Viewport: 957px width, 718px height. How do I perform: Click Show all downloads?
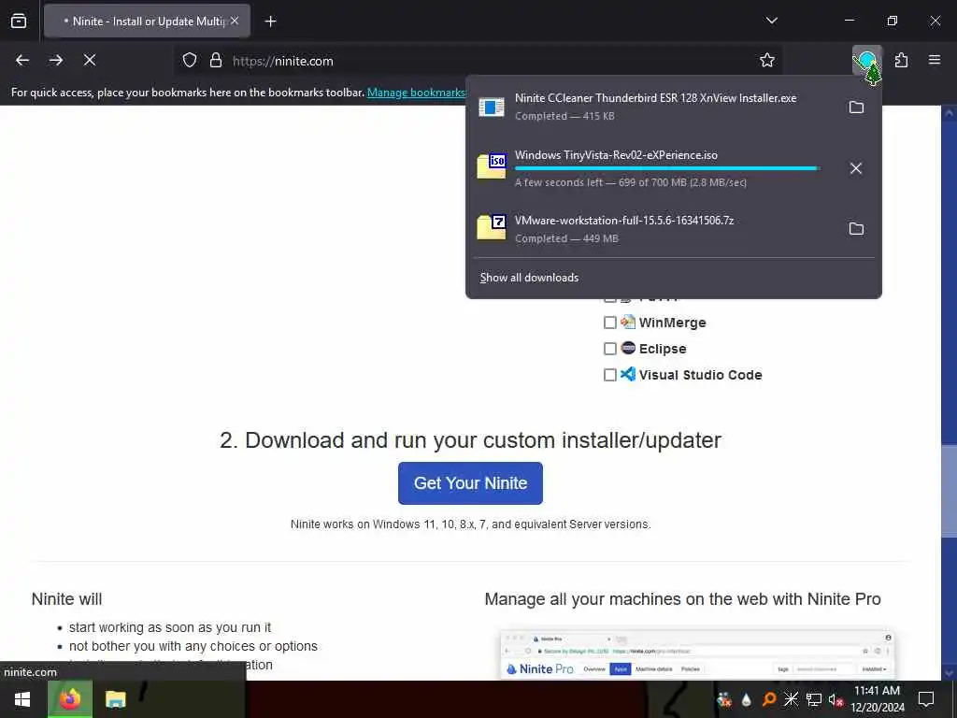(x=529, y=278)
